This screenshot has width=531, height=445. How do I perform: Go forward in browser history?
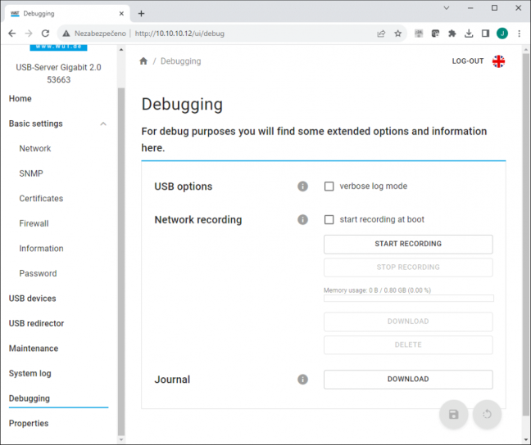[x=29, y=34]
